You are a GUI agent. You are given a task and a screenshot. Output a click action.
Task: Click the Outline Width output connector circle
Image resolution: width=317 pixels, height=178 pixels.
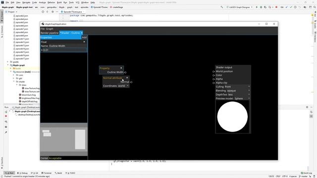(x=125, y=72)
